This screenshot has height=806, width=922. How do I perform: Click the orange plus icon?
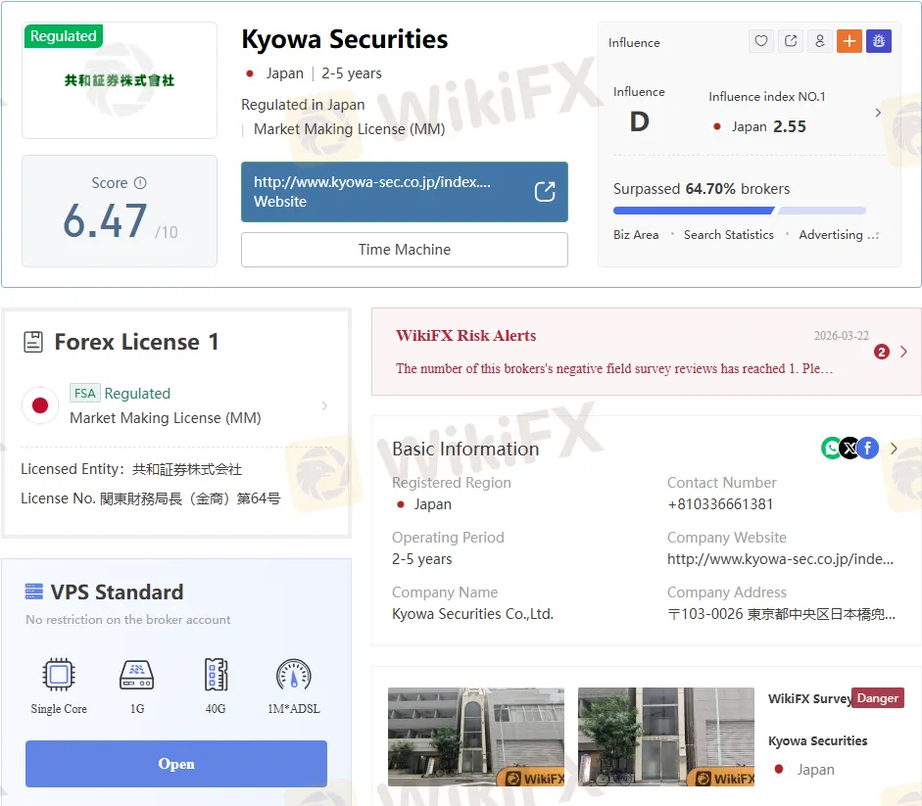(849, 41)
